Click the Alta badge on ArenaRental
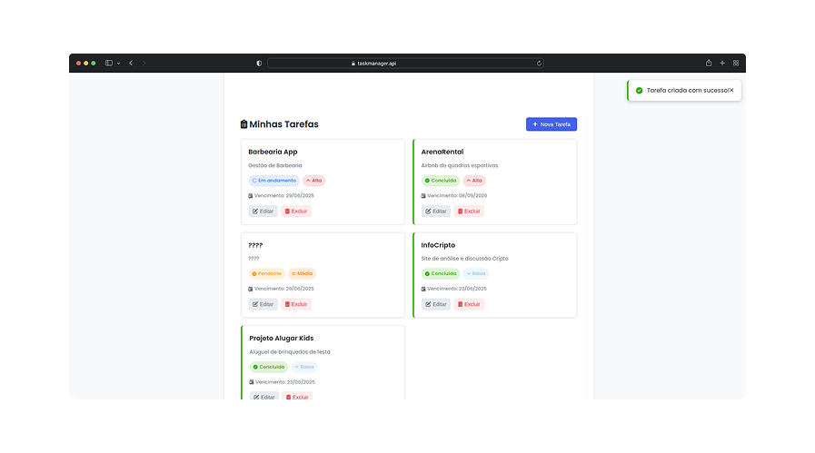Viewport: 815px width, 453px height. coord(474,181)
